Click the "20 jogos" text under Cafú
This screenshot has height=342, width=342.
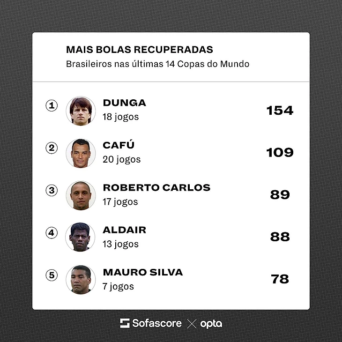(x=122, y=160)
